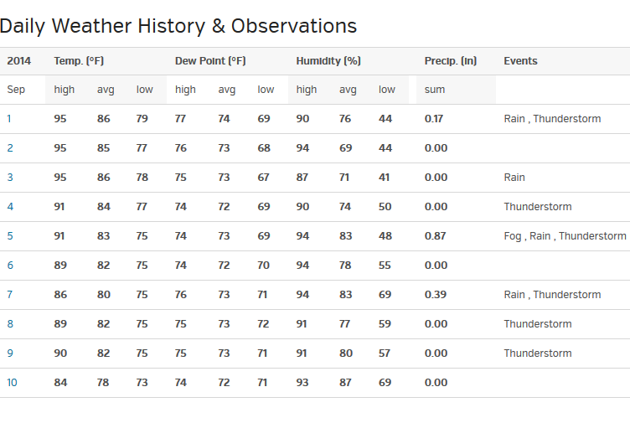The image size is (630, 423).
Task: Click Fog, Rain, Thunderstorm events cell
Action: [x=565, y=236]
